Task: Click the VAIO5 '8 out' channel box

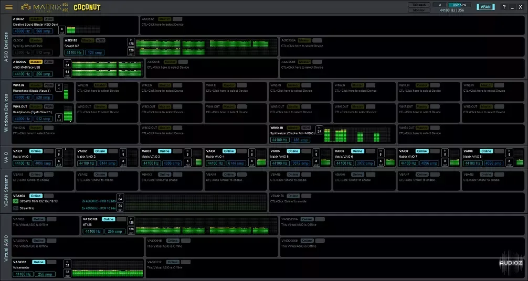Action: 316,162
